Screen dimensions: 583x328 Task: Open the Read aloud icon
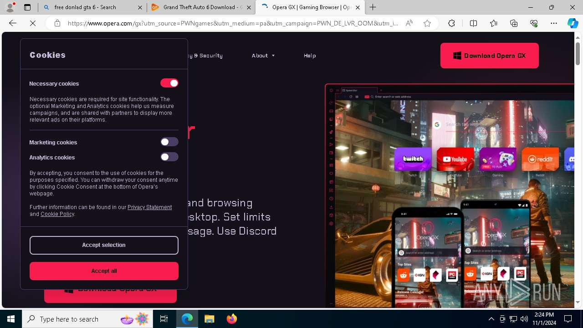coord(409,23)
